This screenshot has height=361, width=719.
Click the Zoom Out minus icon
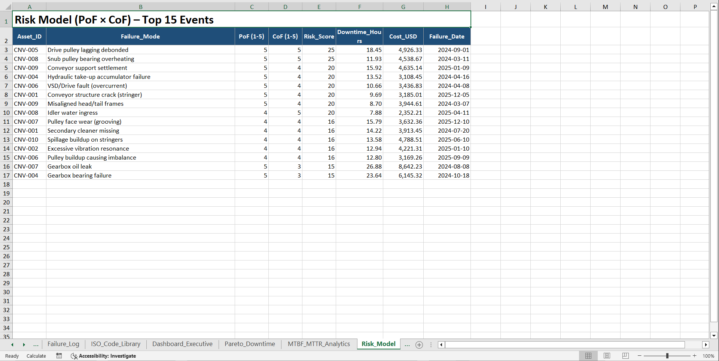[x=640, y=356]
